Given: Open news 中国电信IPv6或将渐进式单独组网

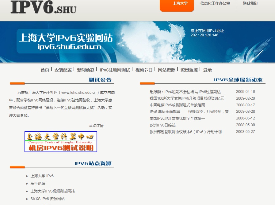Looking at the screenshot, I should coord(177,105).
